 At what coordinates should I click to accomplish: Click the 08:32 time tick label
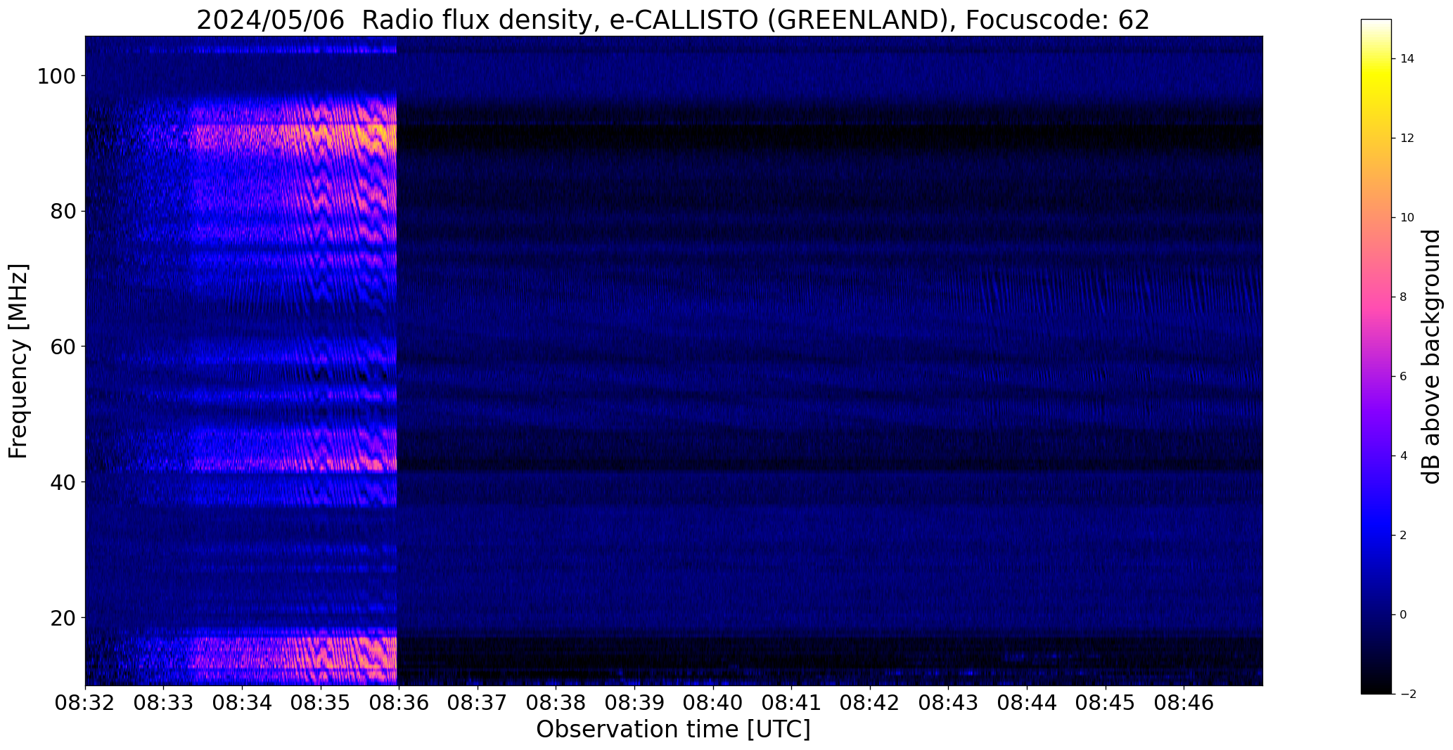(85, 703)
